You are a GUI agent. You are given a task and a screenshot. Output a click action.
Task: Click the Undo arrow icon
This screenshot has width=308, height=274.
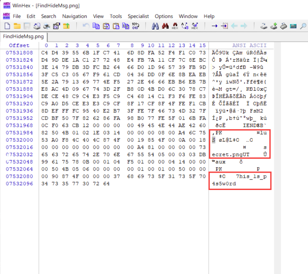(86, 26)
